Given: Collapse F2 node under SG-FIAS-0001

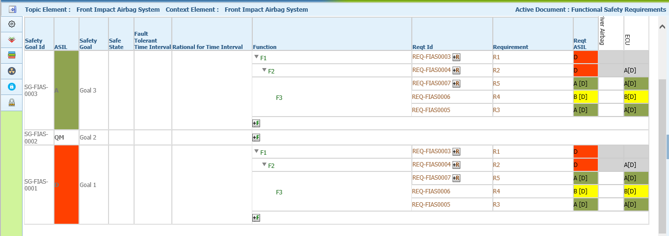Looking at the screenshot, I should pos(264,165).
